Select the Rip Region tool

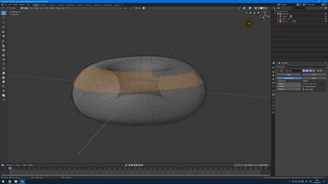click(x=4, y=100)
